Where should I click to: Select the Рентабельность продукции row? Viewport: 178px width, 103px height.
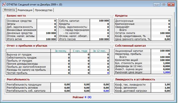58,85
